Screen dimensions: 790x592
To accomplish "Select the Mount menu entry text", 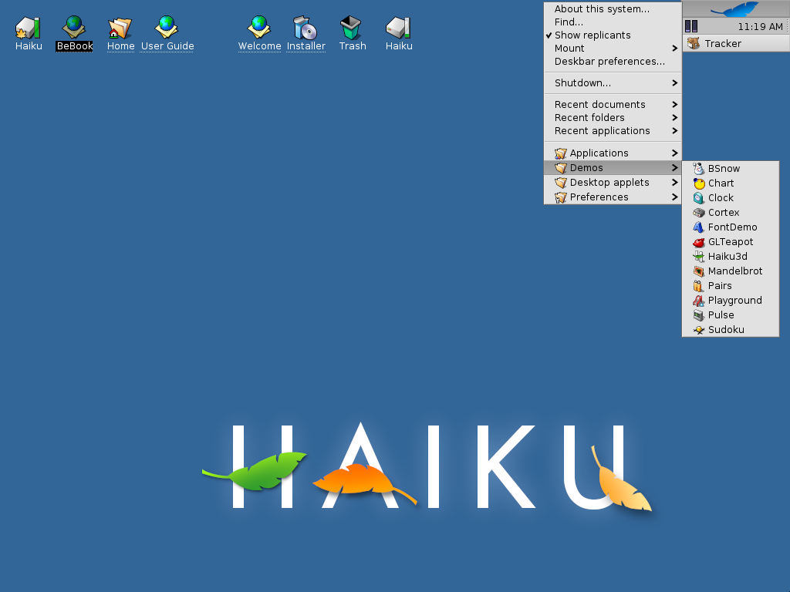I will pyautogui.click(x=569, y=49).
